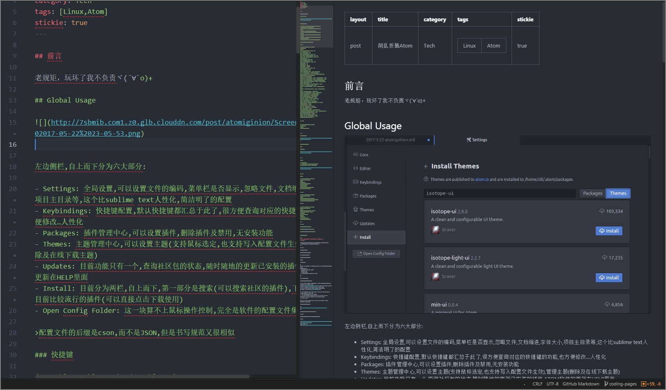Click the Updates cloud icon in sidebar
Viewport: 666px width, 390px height.
tap(356, 223)
